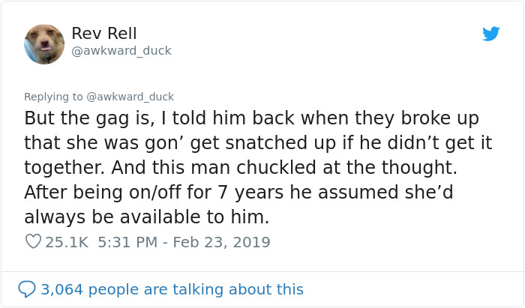
Task: Open Rev Rell's dog profile picture
Action: pos(44,43)
